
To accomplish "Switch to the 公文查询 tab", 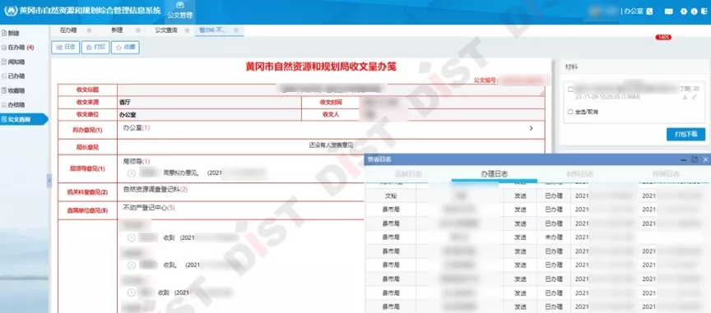I will click(166, 30).
